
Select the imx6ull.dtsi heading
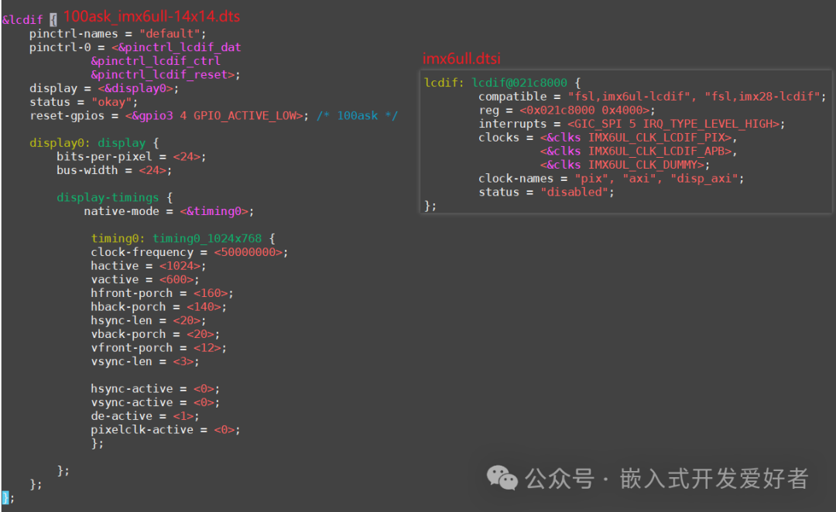[x=461, y=58]
